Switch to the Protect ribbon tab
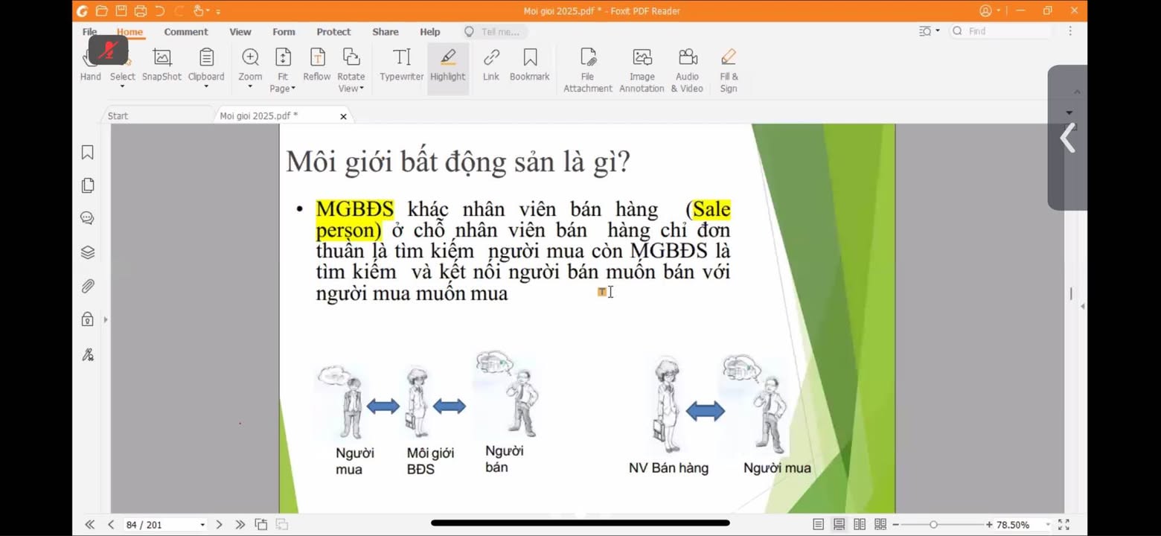Screen dimensions: 1161x536 click(x=333, y=31)
